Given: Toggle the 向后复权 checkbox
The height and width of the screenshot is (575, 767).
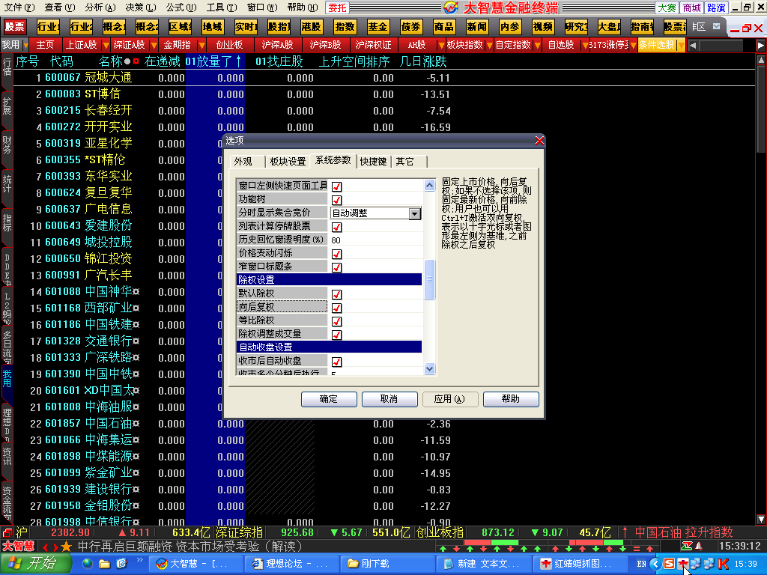Looking at the screenshot, I should click(x=336, y=308).
